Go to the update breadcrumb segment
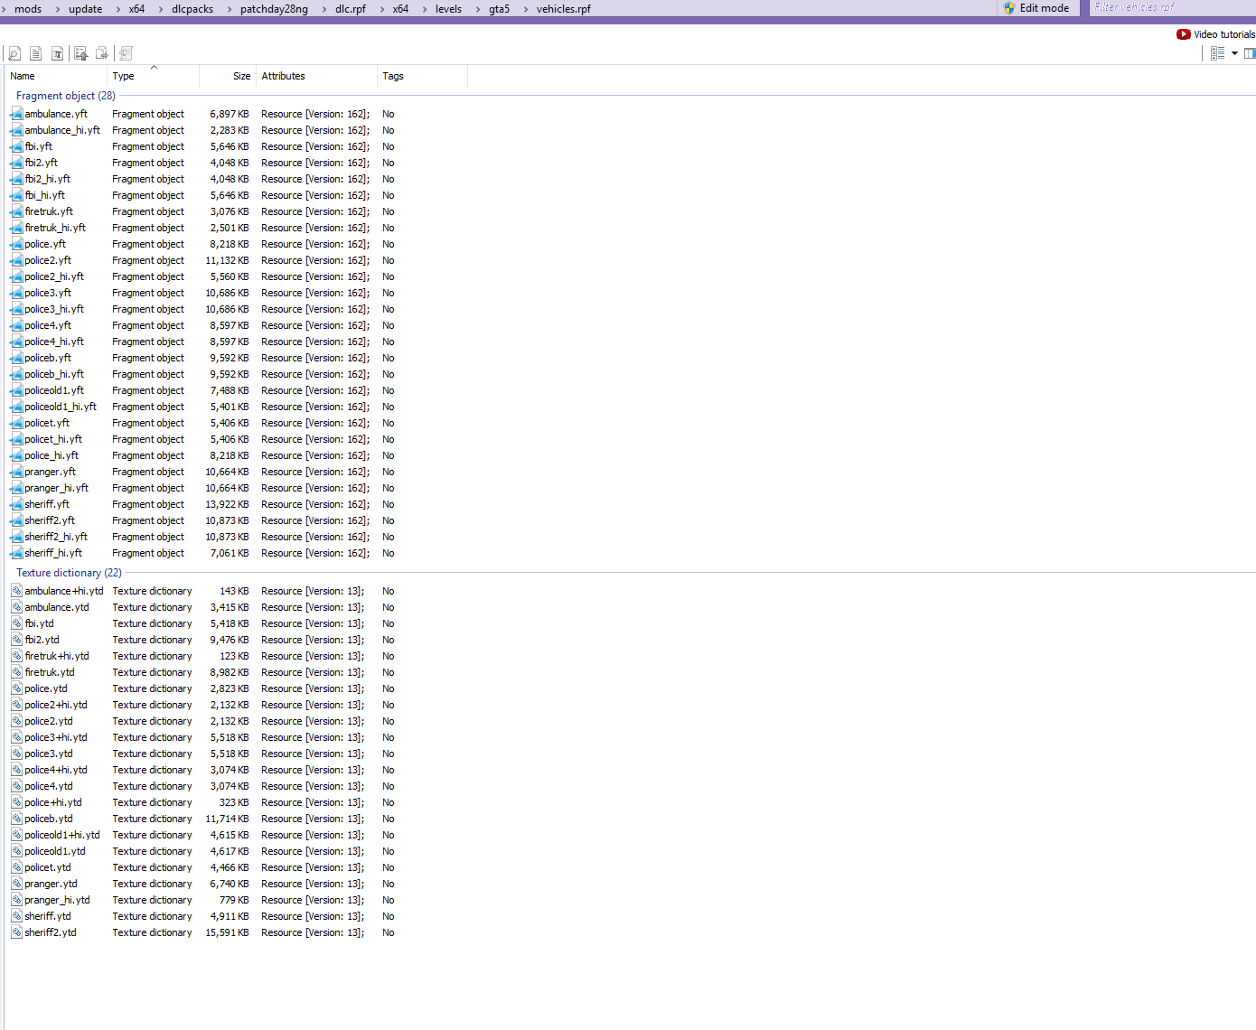Screen dimensions: 1256x1030 86,9
